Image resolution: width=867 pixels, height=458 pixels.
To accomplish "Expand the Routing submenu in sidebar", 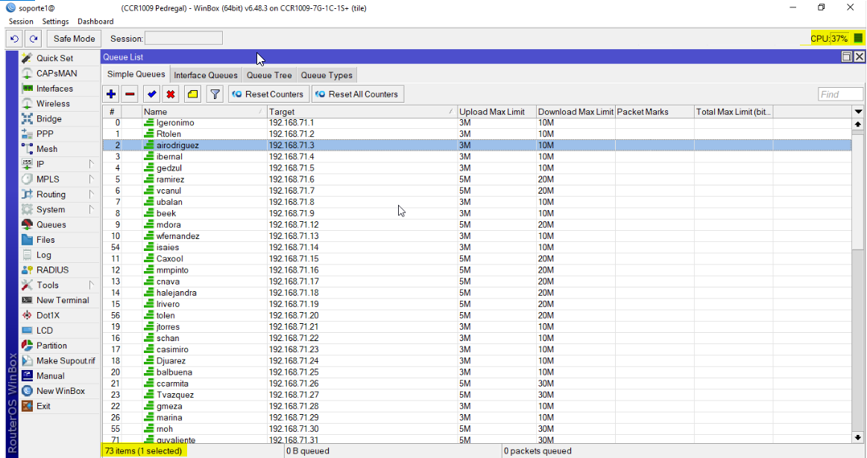I will click(x=60, y=194).
